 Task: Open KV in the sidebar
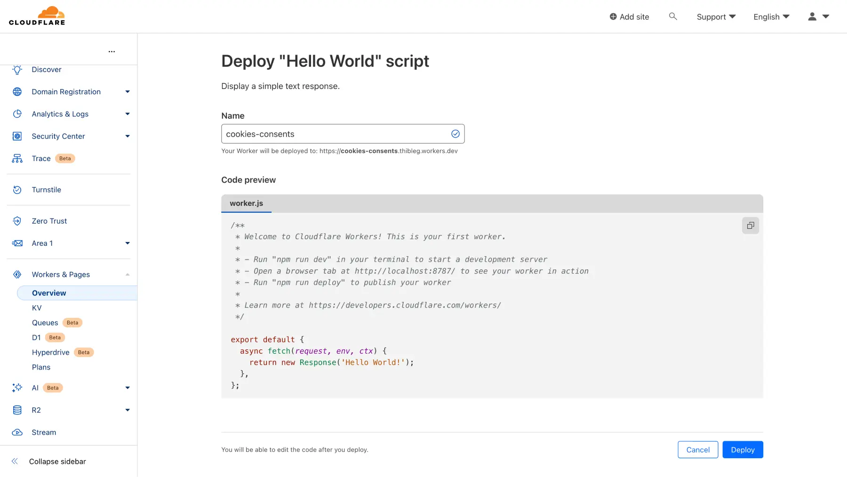point(37,308)
